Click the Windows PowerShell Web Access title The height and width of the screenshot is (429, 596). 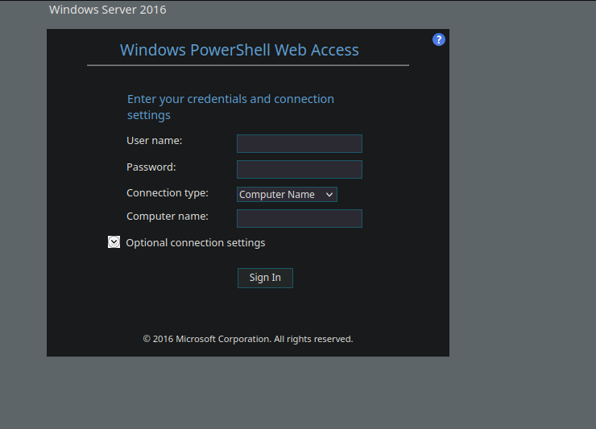[x=239, y=50]
